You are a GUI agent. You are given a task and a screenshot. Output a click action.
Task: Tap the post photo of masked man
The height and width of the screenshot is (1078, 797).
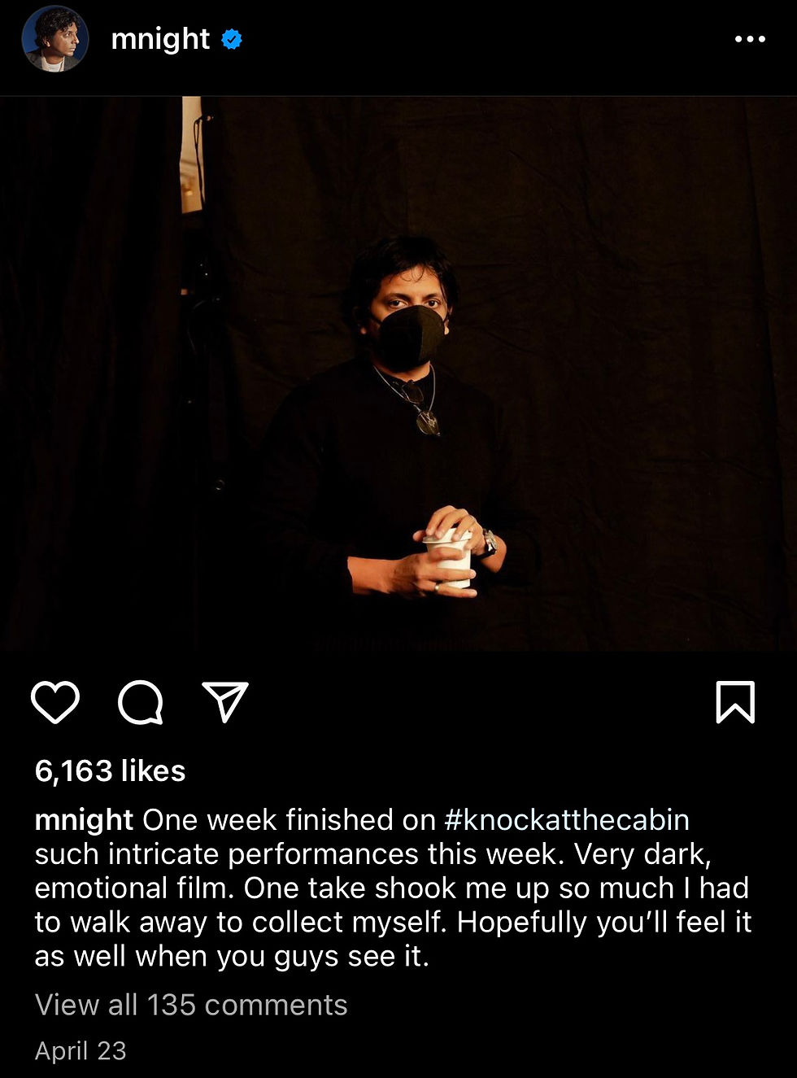[398, 374]
